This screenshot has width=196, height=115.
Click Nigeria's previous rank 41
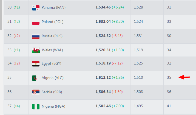169,106
